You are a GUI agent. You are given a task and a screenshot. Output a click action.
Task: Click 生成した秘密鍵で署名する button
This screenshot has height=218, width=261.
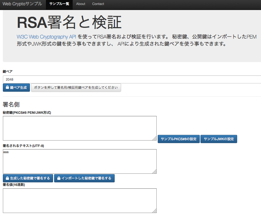coord(28,178)
